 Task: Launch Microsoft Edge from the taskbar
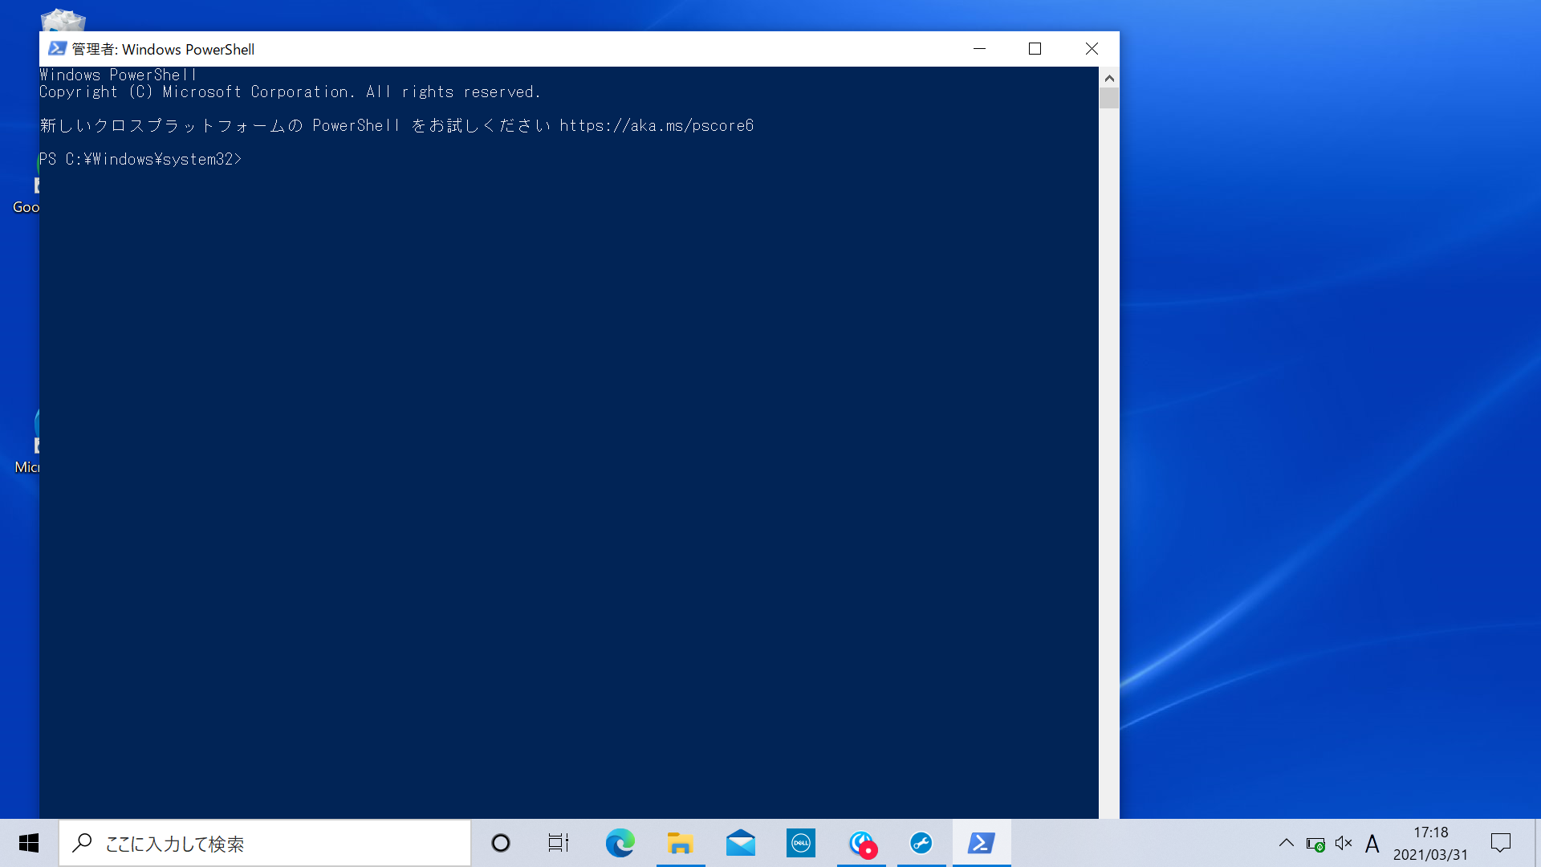(620, 843)
